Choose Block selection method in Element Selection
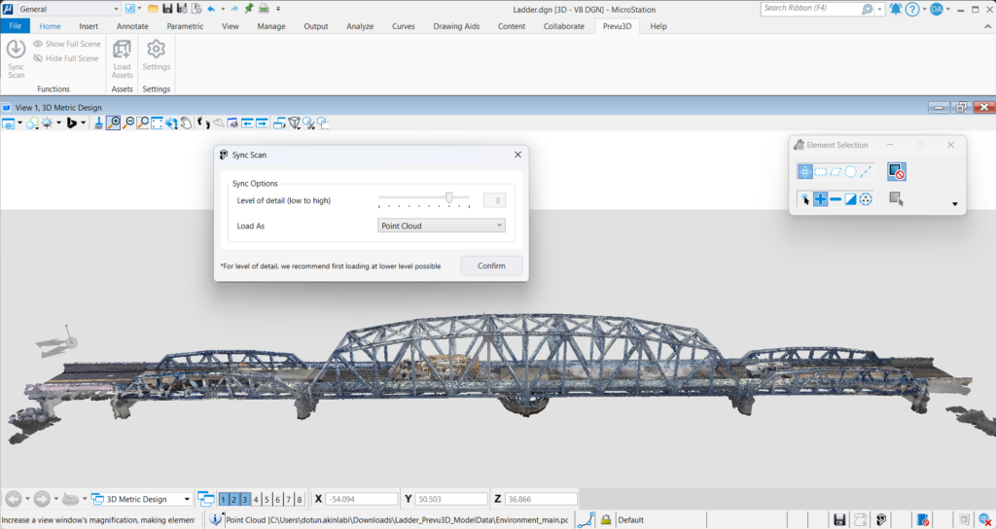Screen dimensions: 996x529 [821, 171]
